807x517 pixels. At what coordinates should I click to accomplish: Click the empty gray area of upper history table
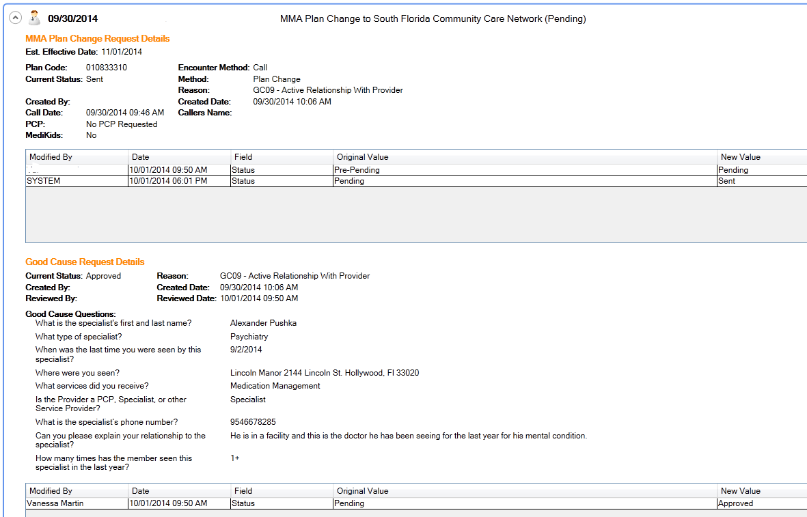(410, 214)
